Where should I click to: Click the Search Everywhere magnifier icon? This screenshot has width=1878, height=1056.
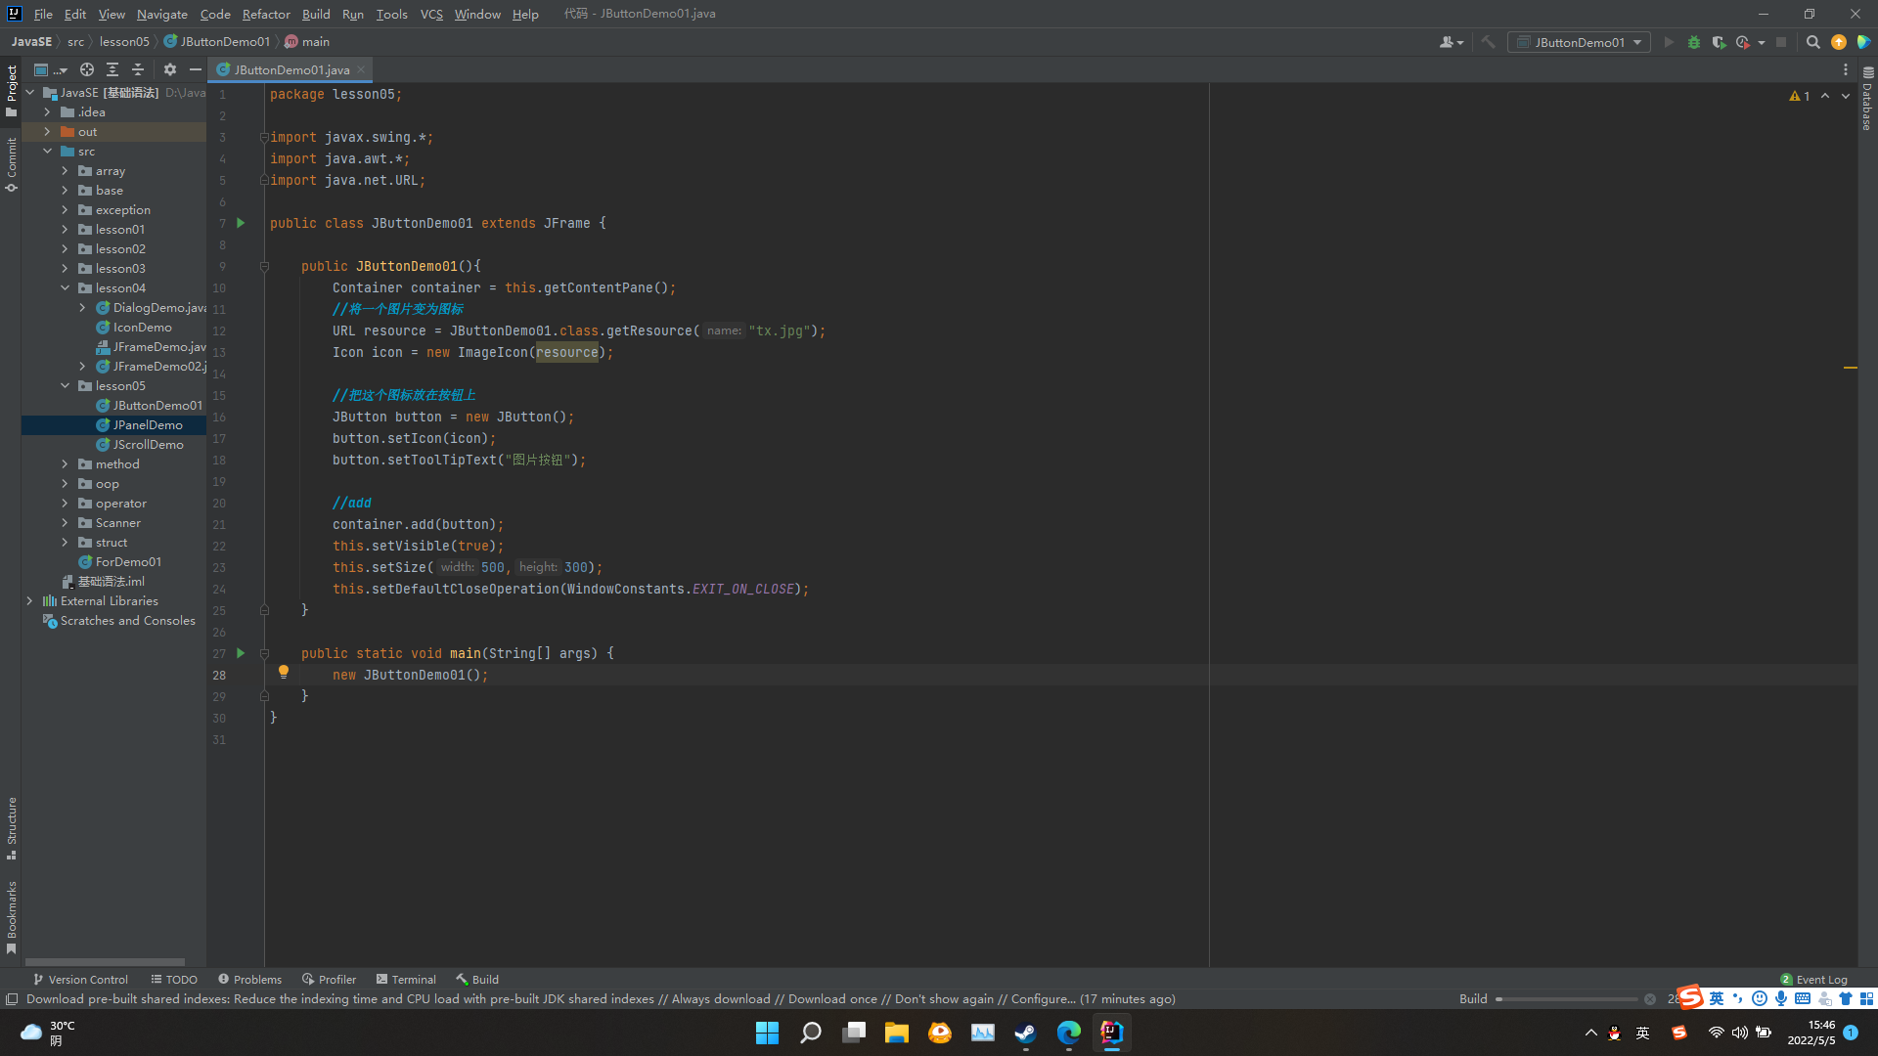point(1812,42)
